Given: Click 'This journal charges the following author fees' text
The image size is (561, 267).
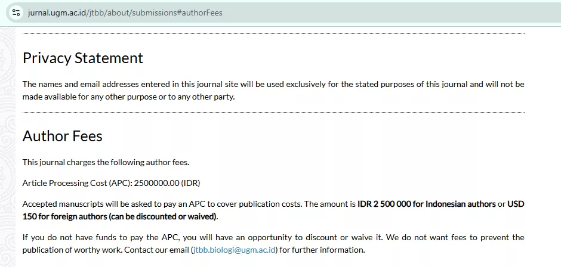Looking at the screenshot, I should 106,162.
